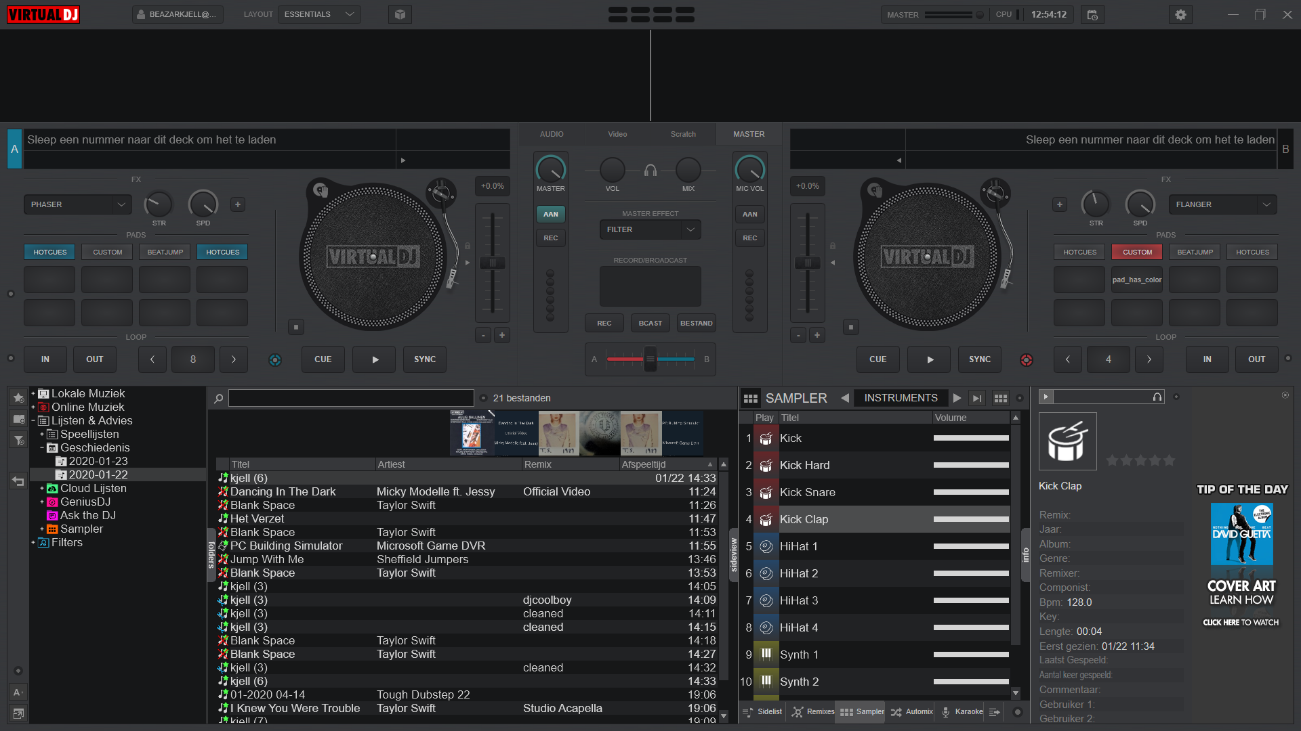The image size is (1301, 731).
Task: Toggle master REC button under AAN
Action: click(550, 238)
